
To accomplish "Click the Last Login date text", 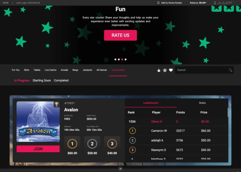I will 28,3.
